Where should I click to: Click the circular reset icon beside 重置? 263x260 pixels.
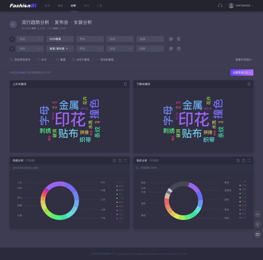click(x=57, y=60)
